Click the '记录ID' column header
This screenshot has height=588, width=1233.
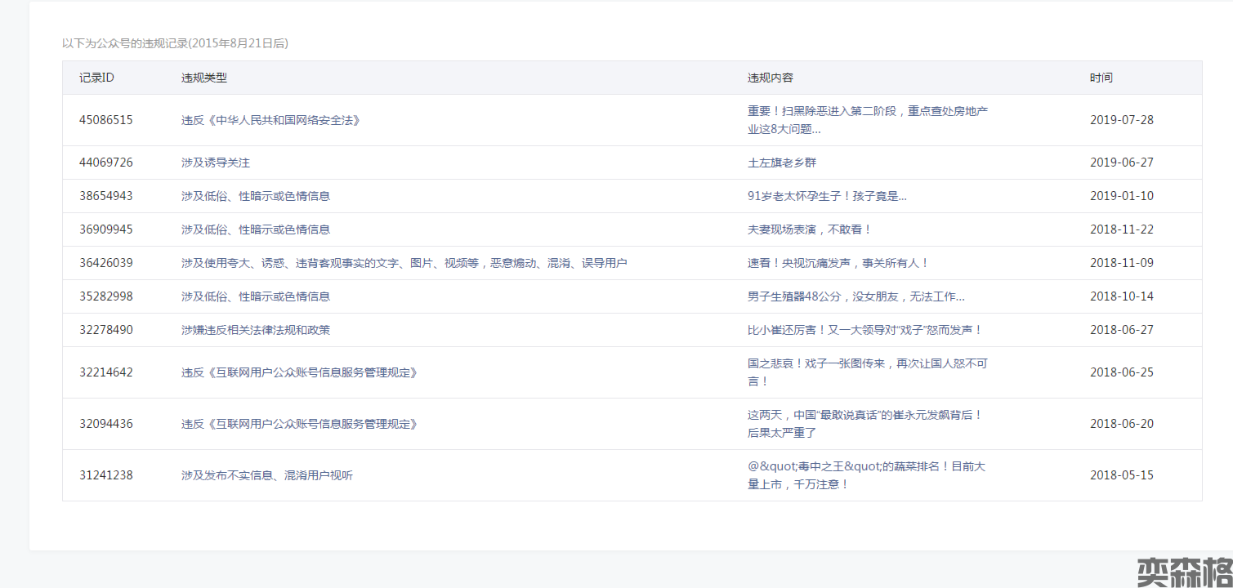pos(96,78)
